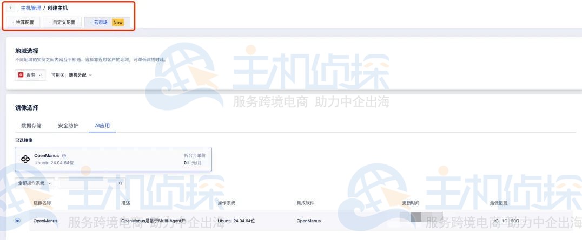Expand the 可用区 随机分配 dropdown
The image size is (582, 240).
[x=71, y=75]
